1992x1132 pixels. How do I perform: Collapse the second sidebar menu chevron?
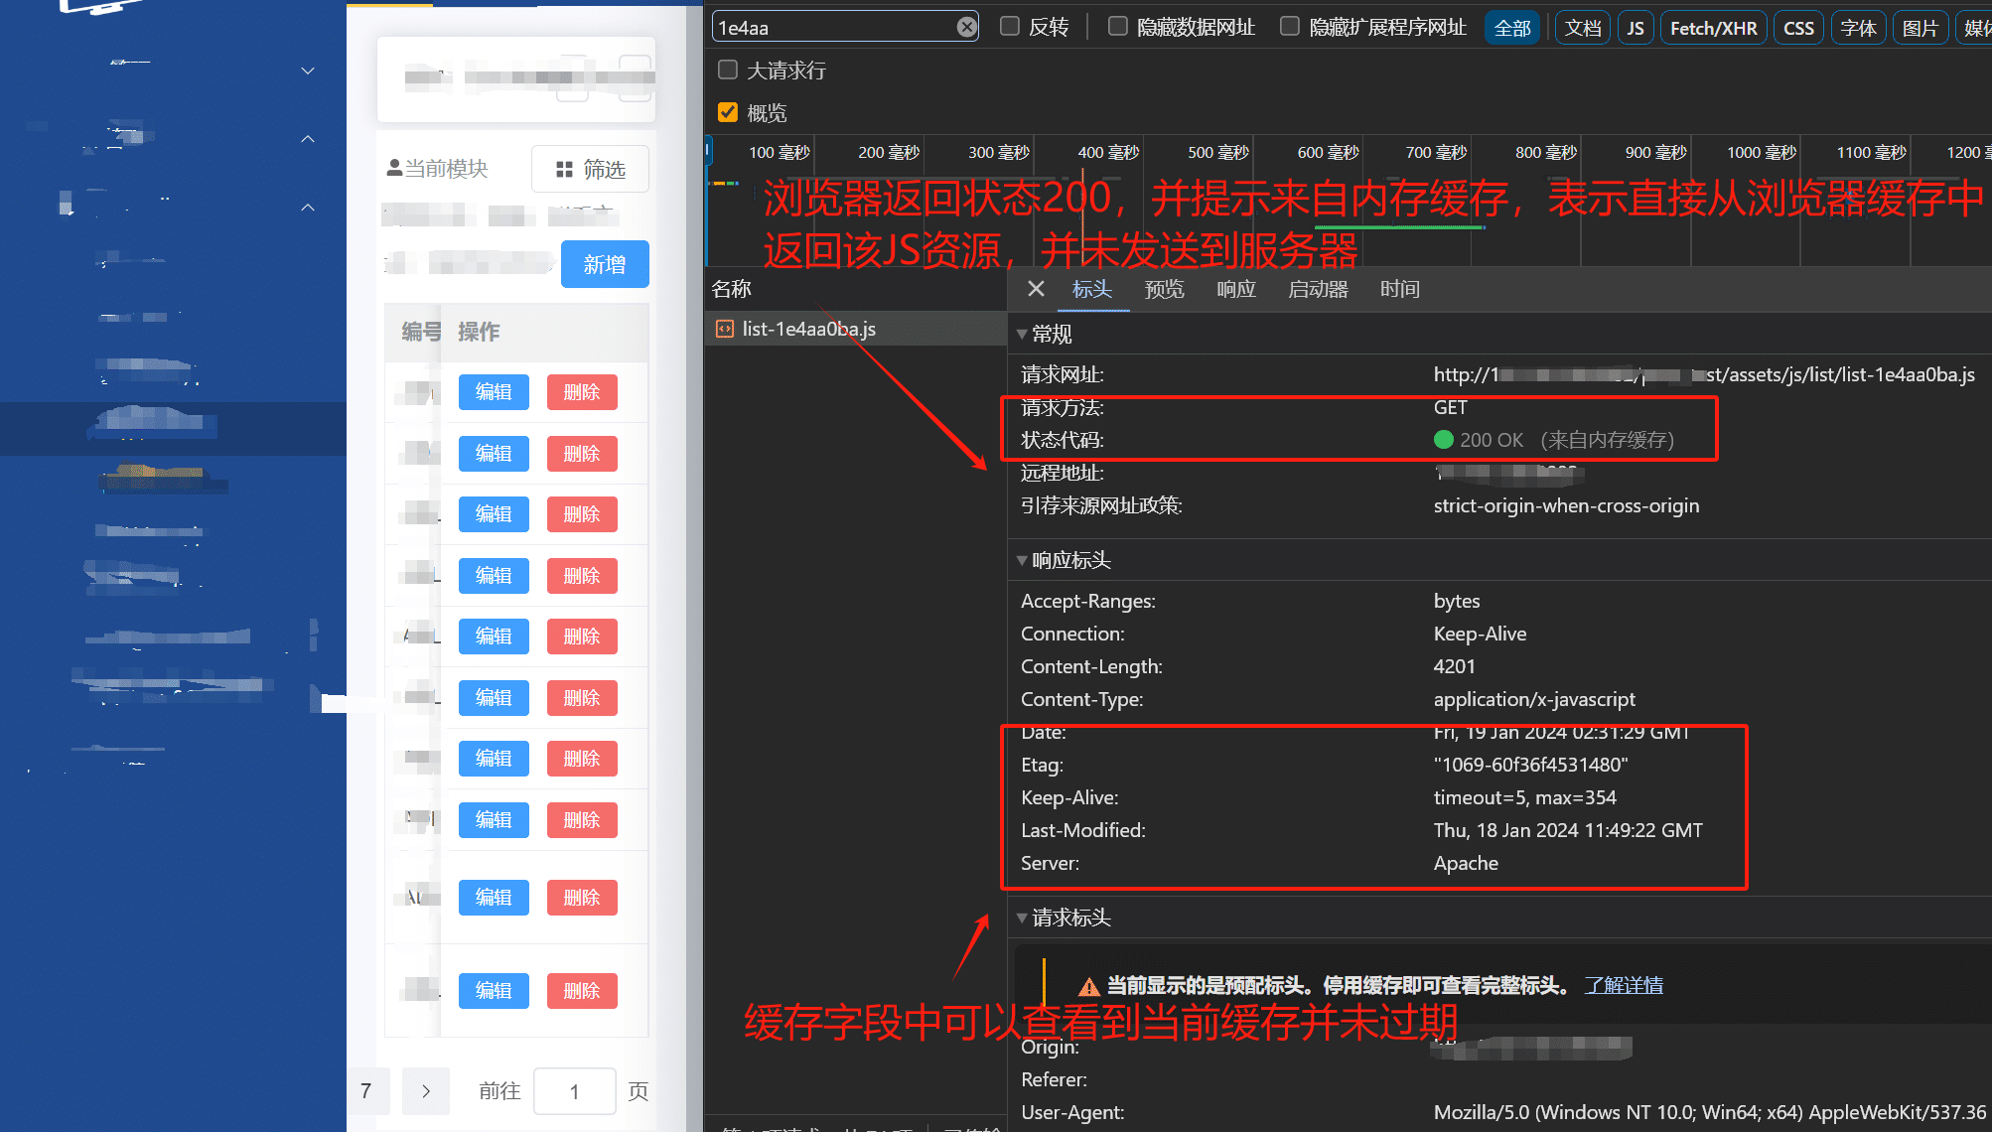coord(308,138)
